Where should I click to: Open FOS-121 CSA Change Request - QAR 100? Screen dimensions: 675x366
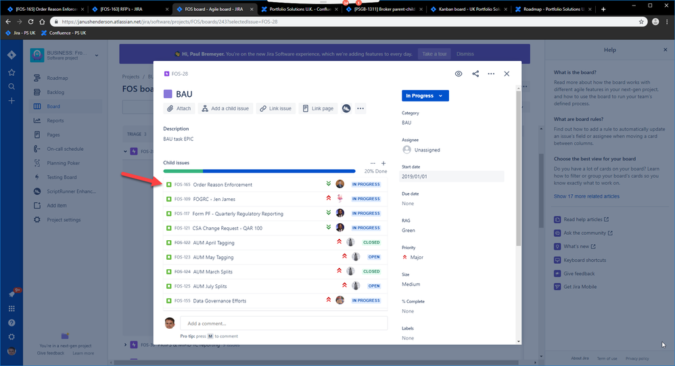tap(275, 228)
